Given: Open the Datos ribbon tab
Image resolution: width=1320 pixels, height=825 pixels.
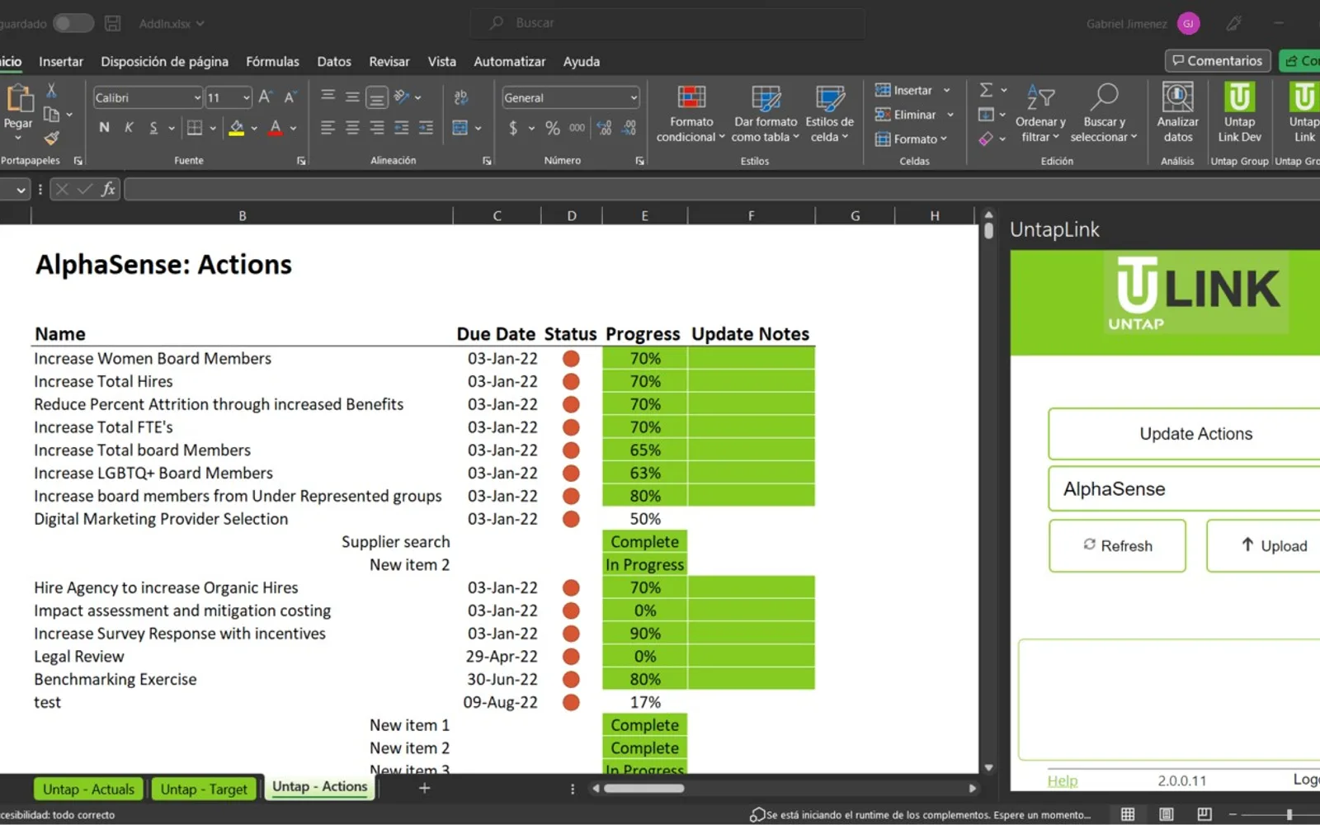Looking at the screenshot, I should [x=334, y=61].
